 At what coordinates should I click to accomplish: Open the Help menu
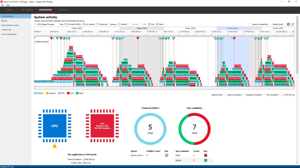8,5
